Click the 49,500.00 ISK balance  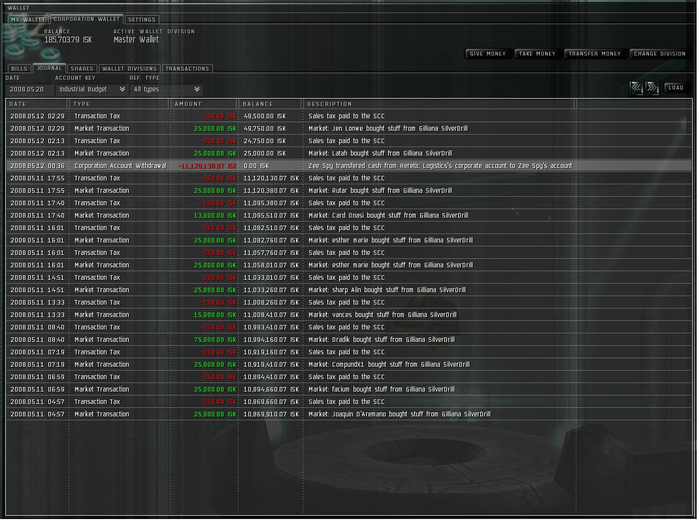[x=265, y=116]
